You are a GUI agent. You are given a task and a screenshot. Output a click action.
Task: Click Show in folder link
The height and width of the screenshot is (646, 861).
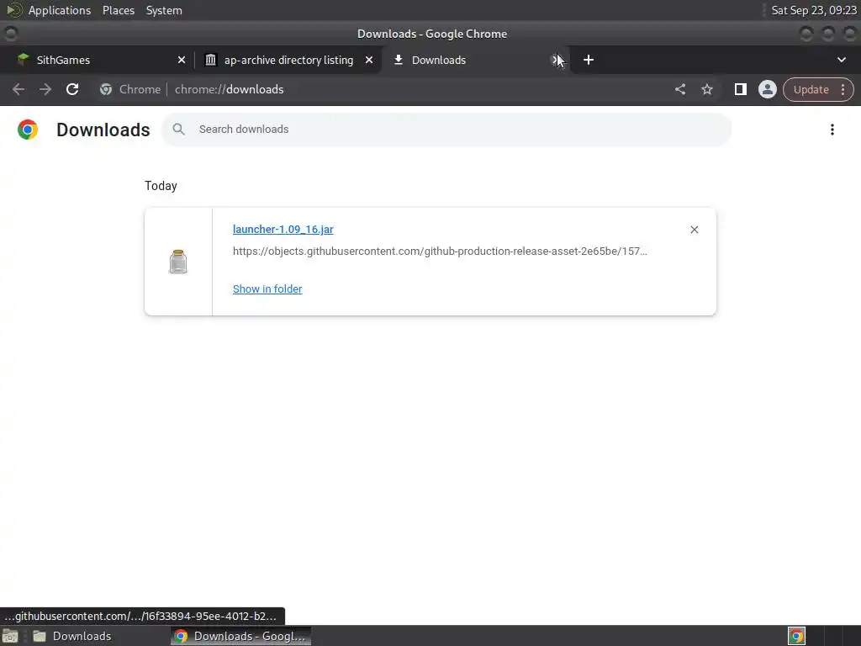(x=267, y=289)
